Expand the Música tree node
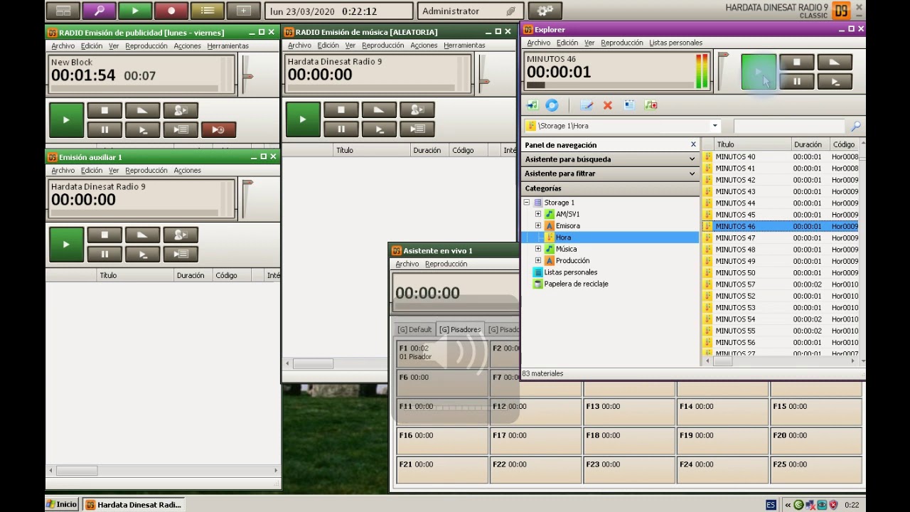910x512 pixels. pyautogui.click(x=538, y=249)
